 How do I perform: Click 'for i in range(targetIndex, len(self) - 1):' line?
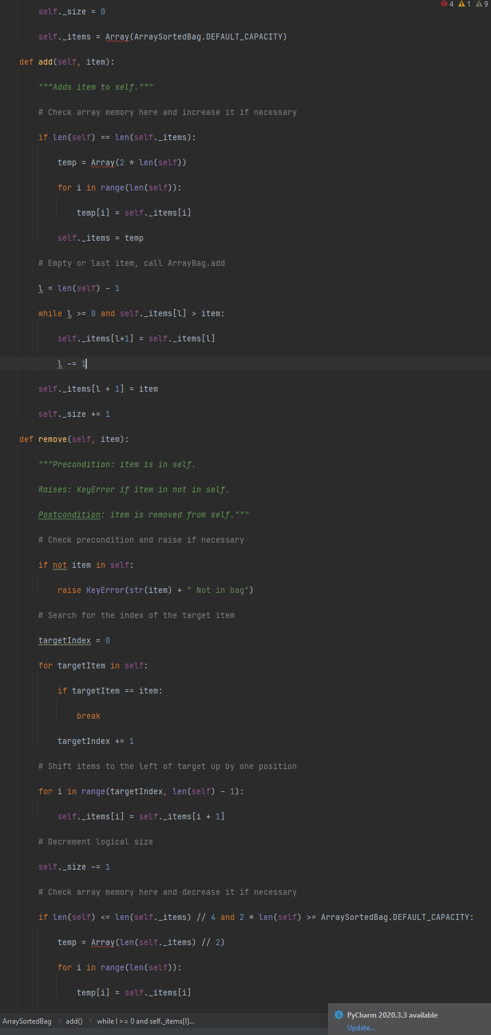141,791
